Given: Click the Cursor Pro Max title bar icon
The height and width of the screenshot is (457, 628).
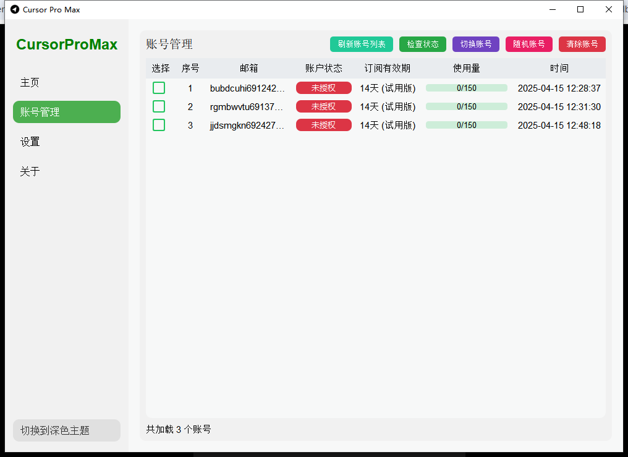Looking at the screenshot, I should click(x=15, y=9).
